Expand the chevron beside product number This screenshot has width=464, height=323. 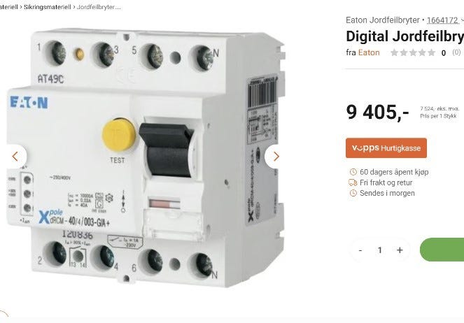click(x=462, y=20)
